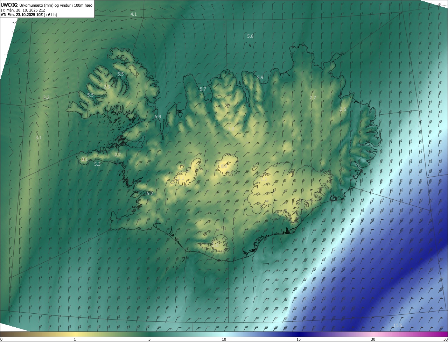The width and height of the screenshot is (448, 342).
Task: Click the 3.1 value label on the map
Action: point(38,138)
